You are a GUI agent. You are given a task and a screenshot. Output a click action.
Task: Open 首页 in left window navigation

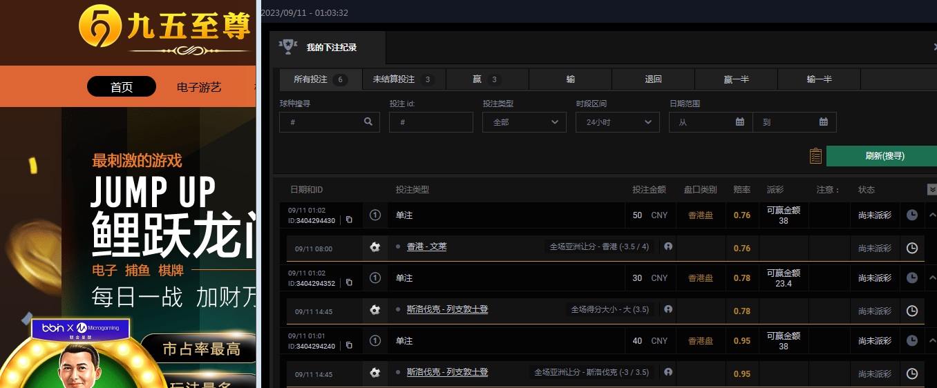(x=122, y=87)
